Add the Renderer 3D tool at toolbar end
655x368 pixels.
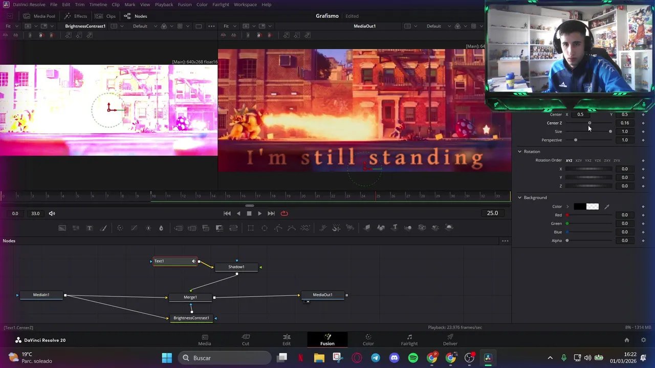click(449, 228)
